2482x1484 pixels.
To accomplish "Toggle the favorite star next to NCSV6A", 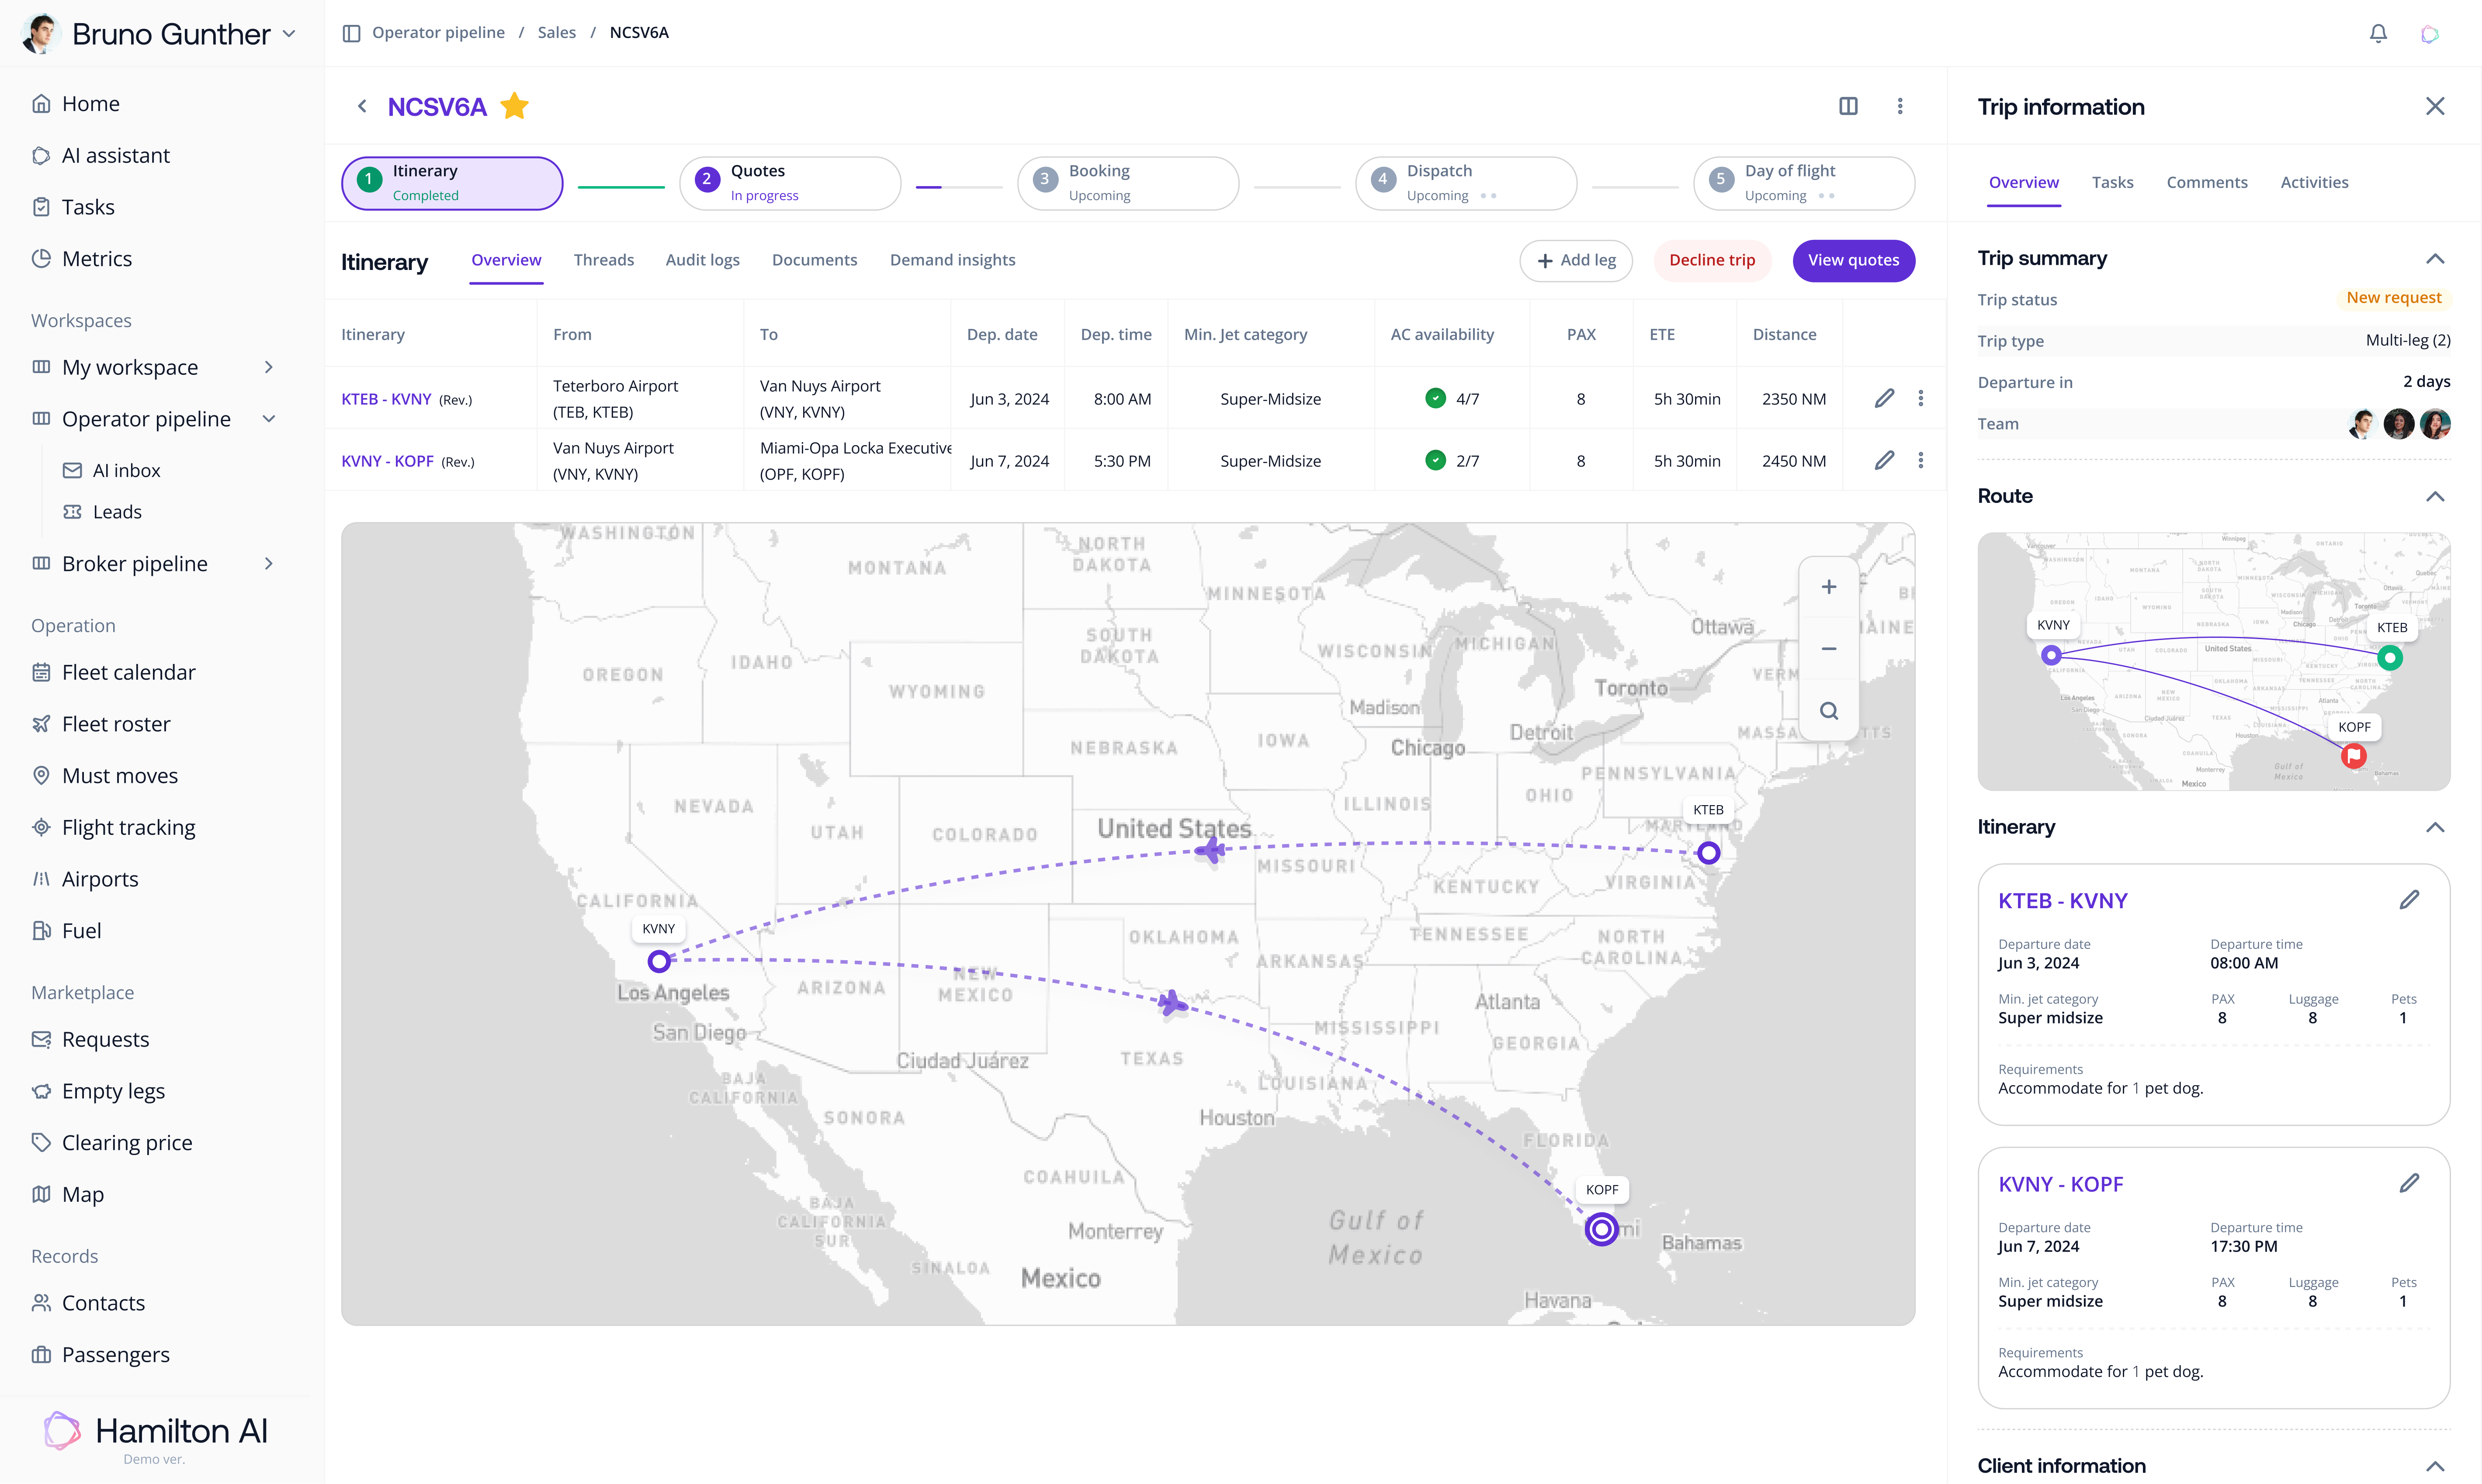I will 514,106.
